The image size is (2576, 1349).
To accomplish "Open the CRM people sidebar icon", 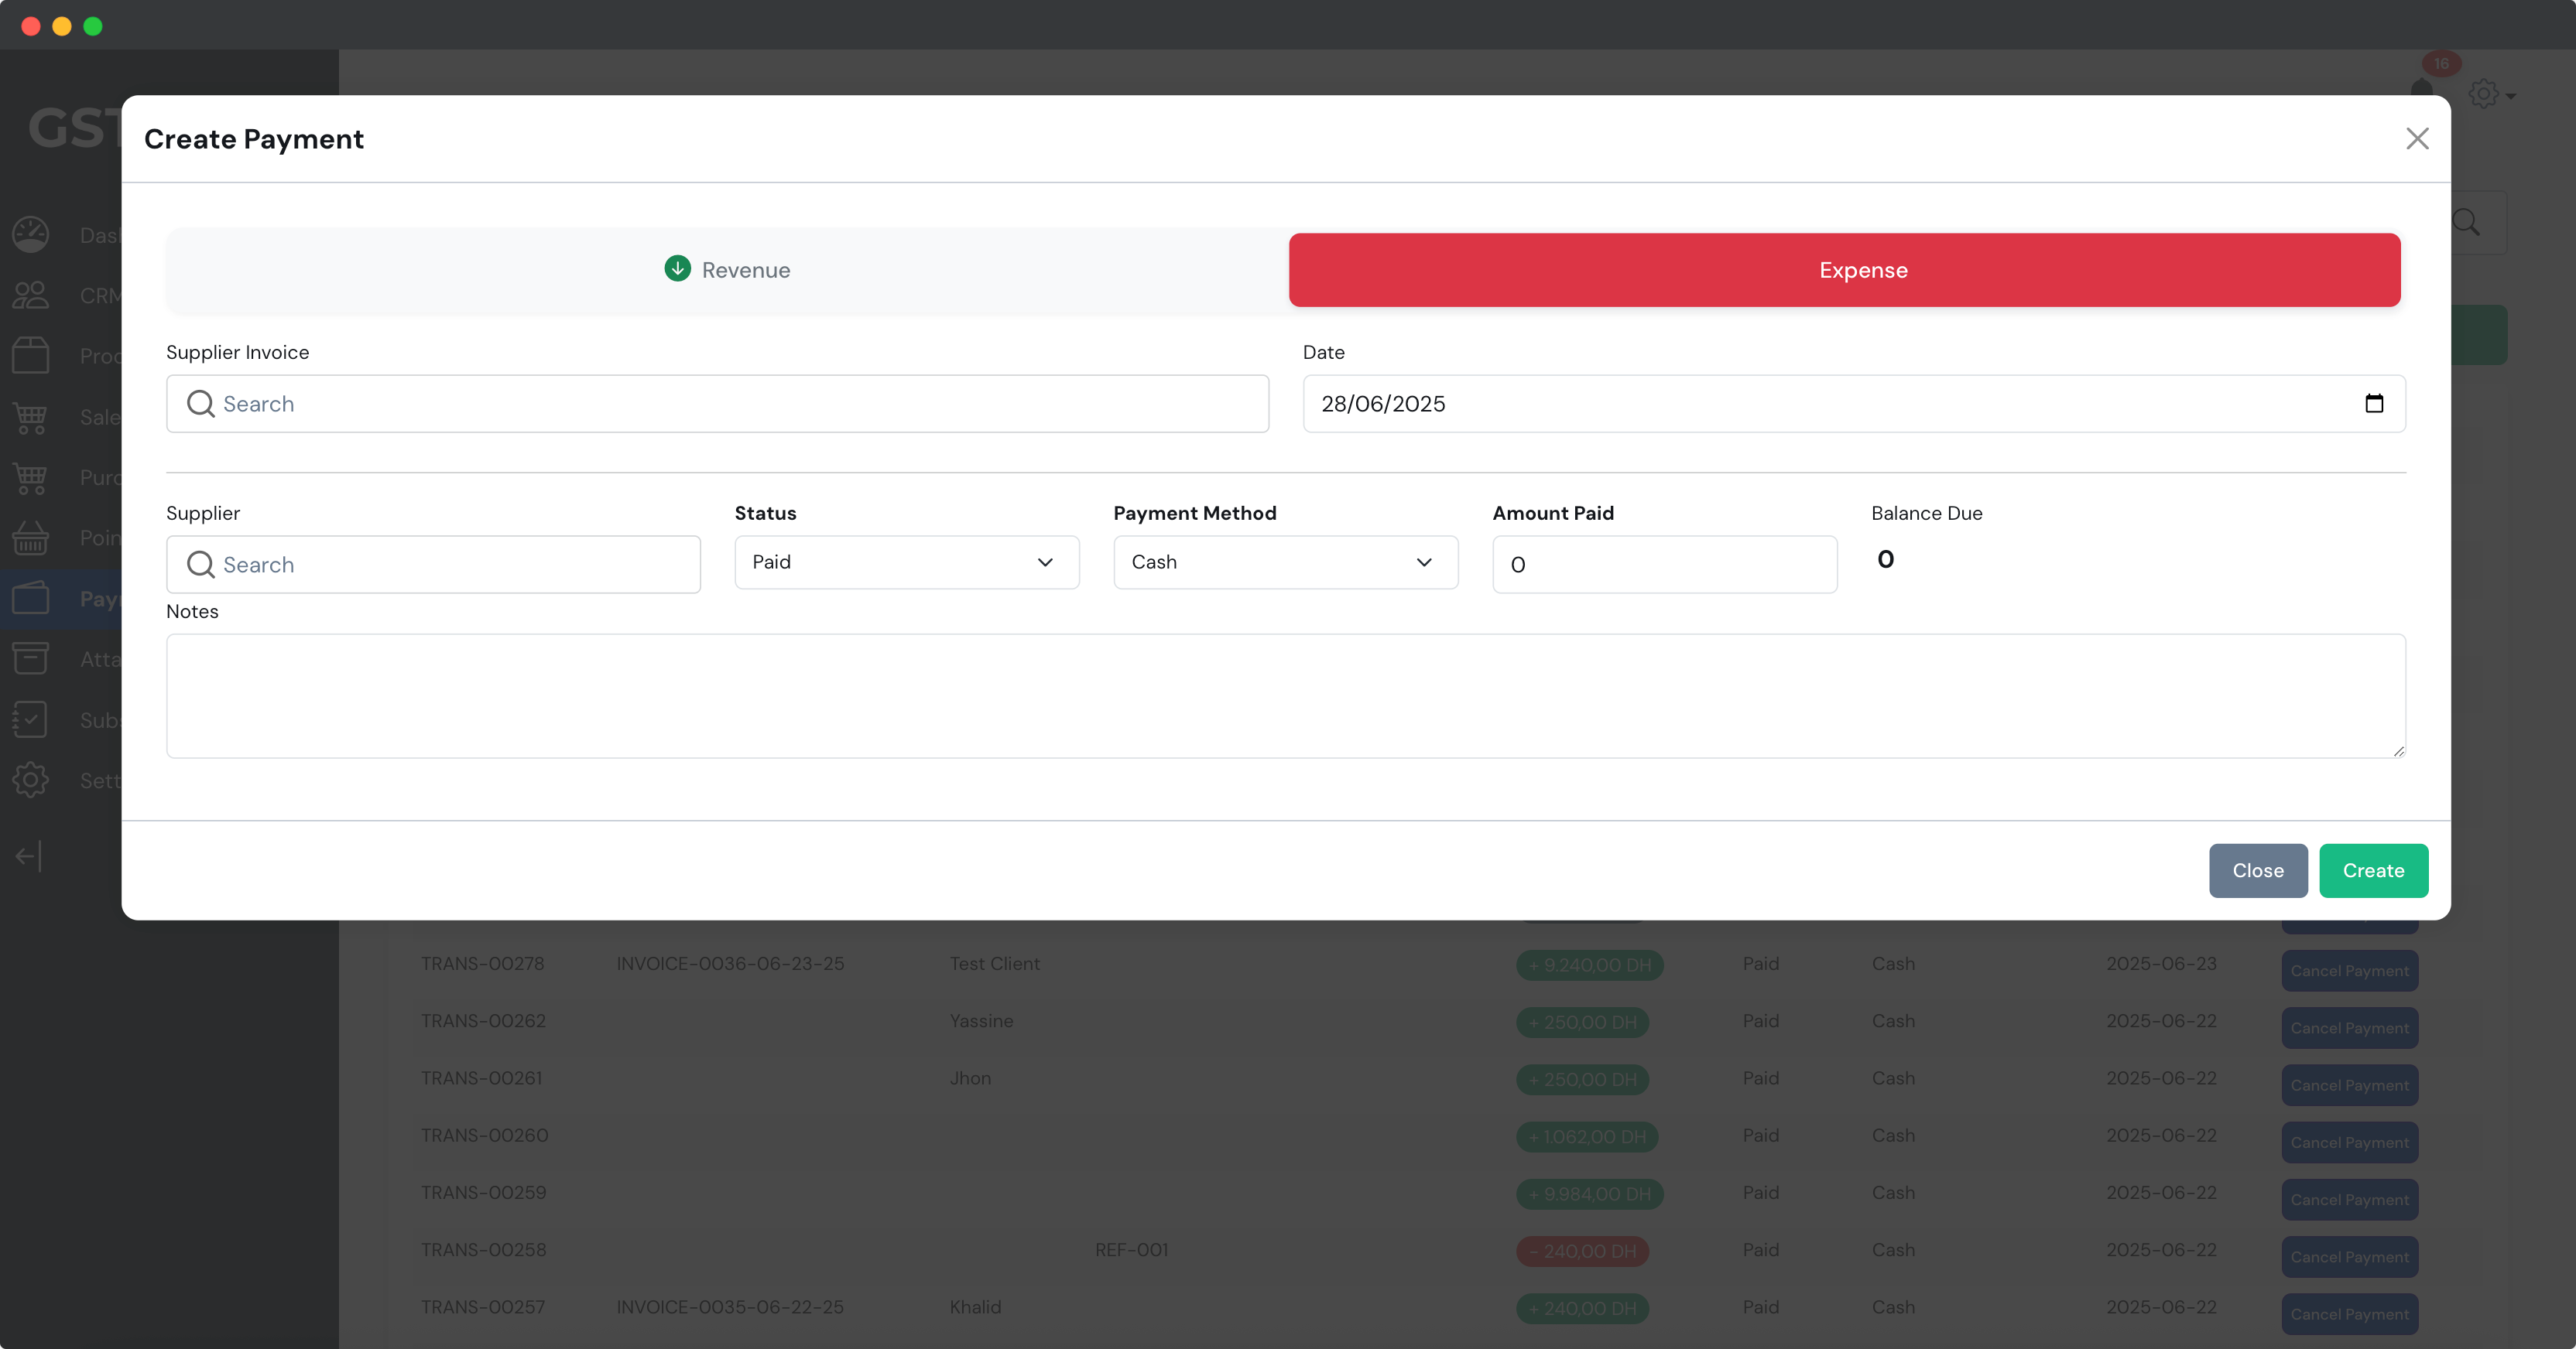I will (31, 295).
